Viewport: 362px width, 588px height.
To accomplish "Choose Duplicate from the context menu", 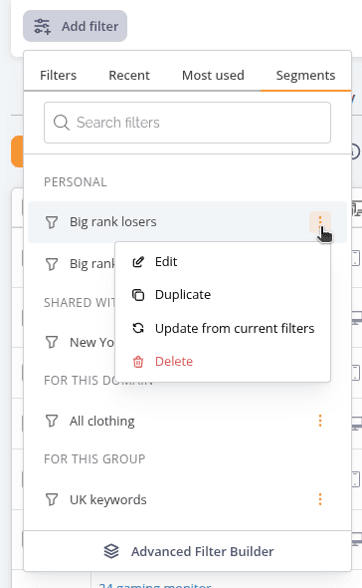I will tap(223, 295).
